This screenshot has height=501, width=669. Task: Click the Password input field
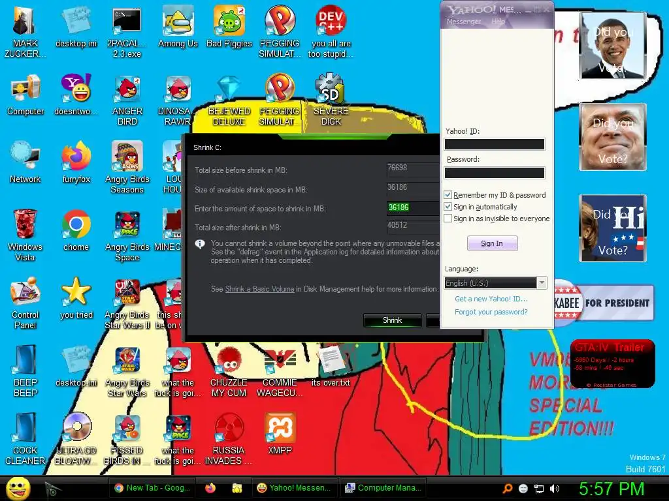[495, 172]
